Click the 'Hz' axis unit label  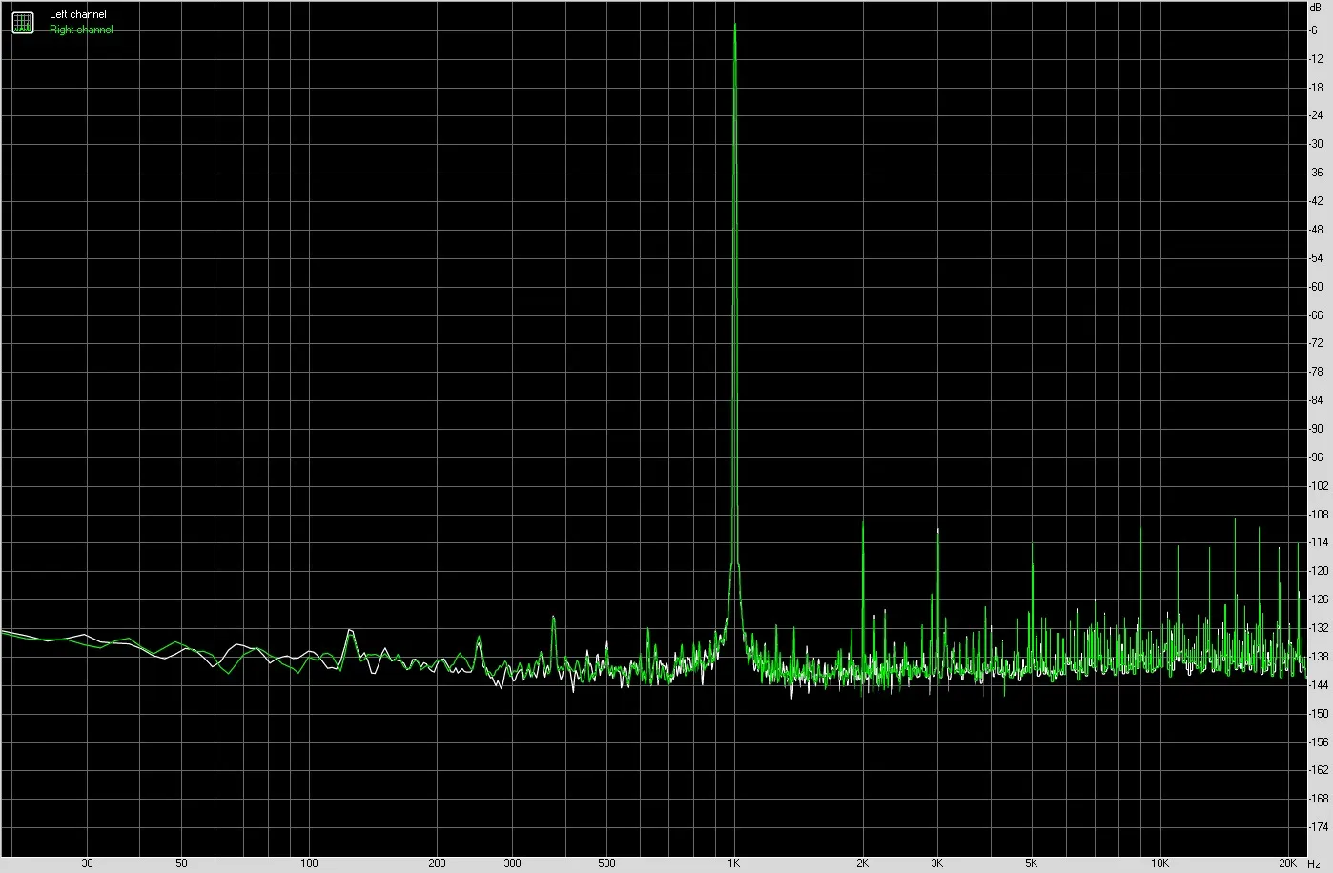[x=1315, y=863]
